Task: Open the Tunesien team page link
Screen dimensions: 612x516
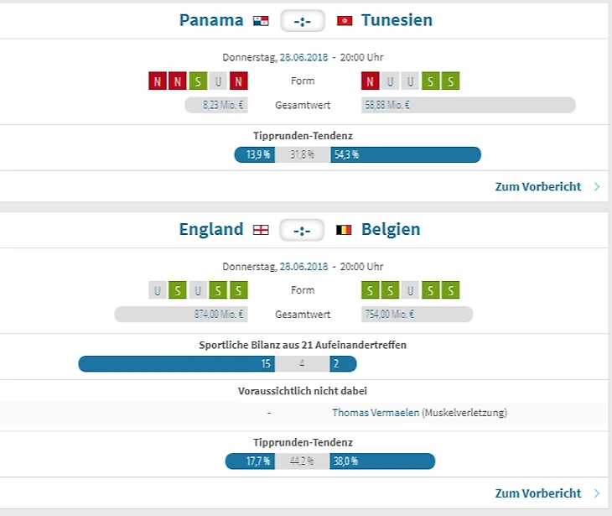Action: (x=397, y=20)
